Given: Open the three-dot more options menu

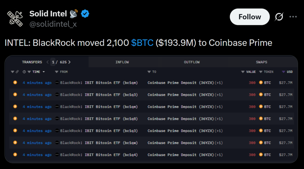Looking at the screenshot, I should pos(293,17).
